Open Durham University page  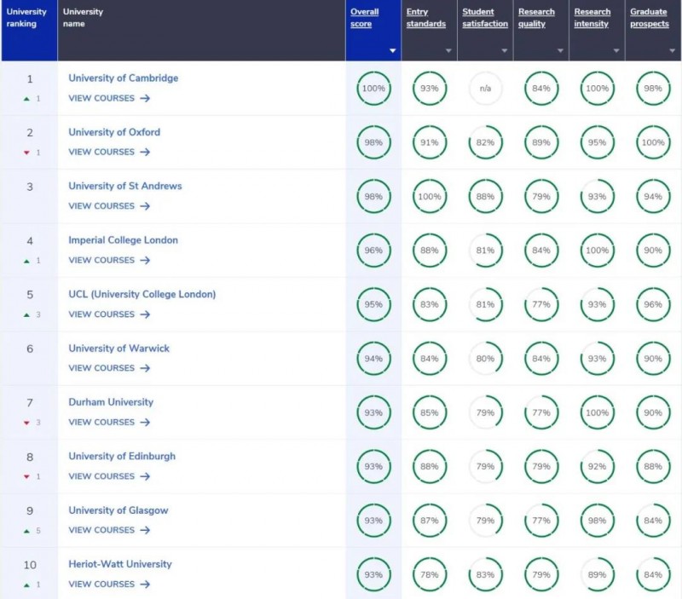(111, 402)
